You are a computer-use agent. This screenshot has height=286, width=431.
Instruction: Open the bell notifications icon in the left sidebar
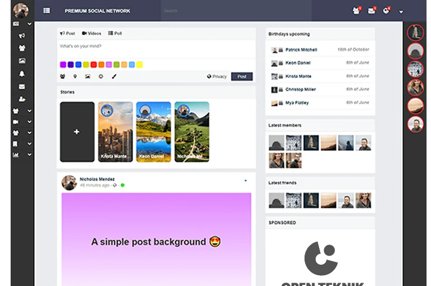(22, 73)
